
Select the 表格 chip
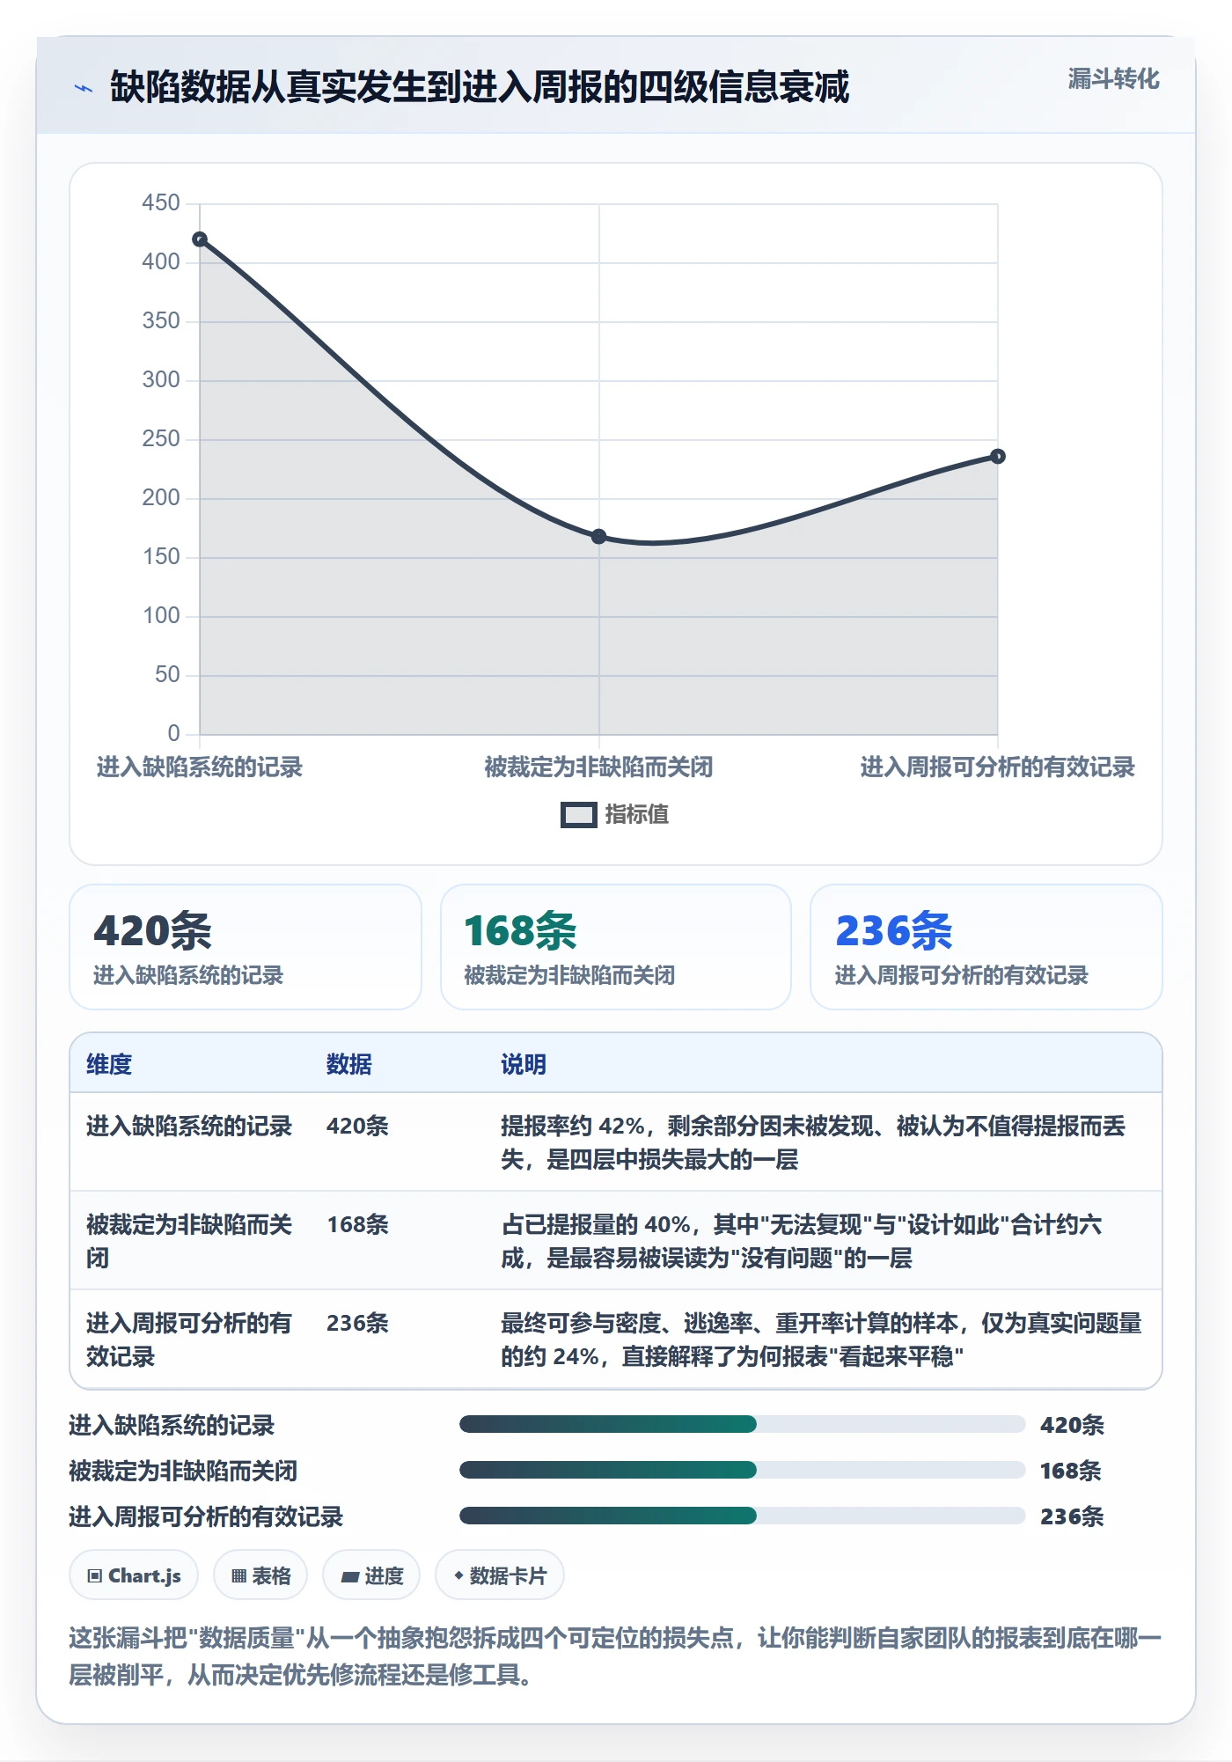point(260,1575)
